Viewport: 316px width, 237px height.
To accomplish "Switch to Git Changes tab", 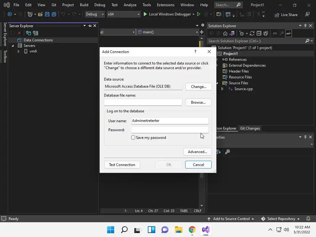I will point(250,128).
